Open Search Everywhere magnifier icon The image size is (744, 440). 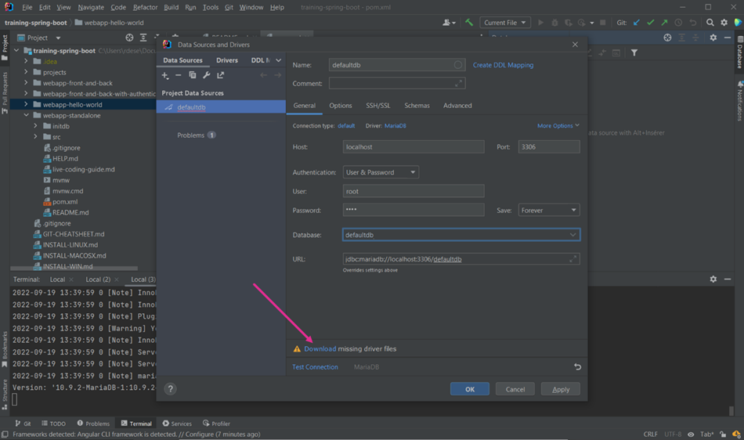710,22
